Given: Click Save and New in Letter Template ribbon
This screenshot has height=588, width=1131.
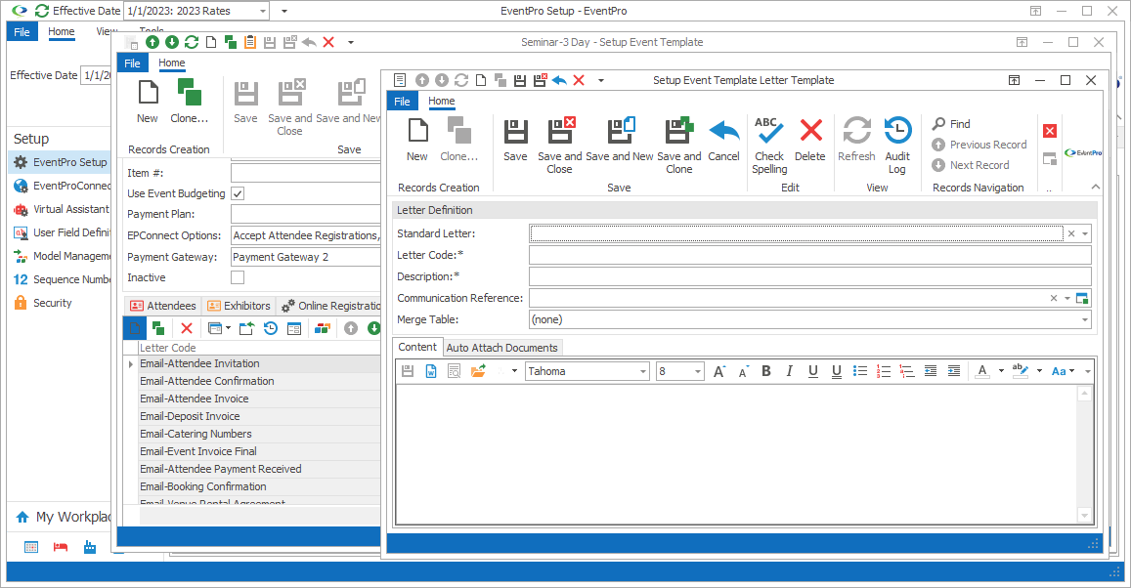Looking at the screenshot, I should 620,141.
